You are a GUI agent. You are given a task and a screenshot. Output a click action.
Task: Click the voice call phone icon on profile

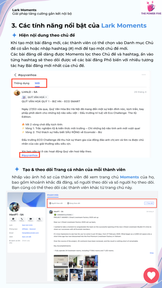pyautogui.click(x=22, y=219)
